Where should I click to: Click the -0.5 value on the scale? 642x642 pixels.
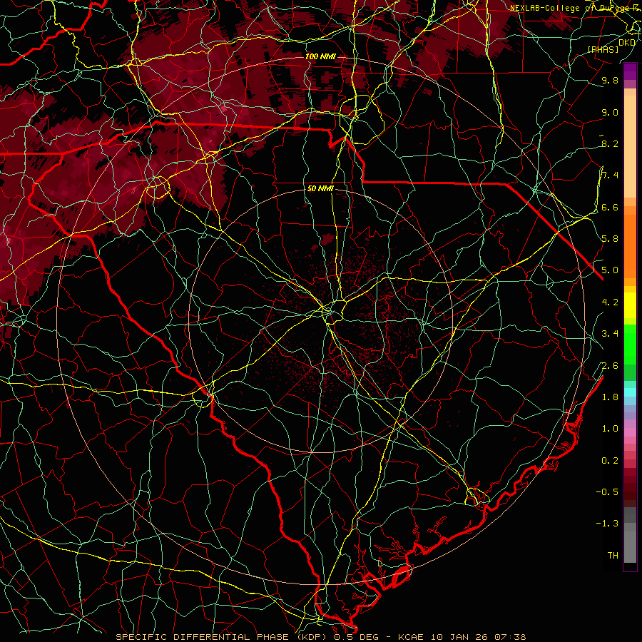point(607,492)
